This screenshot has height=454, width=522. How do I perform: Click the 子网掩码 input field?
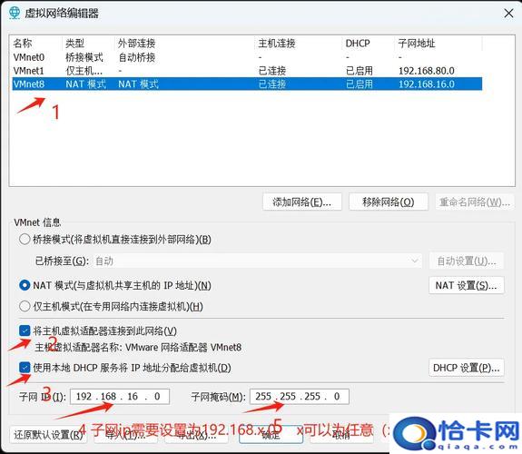point(300,397)
